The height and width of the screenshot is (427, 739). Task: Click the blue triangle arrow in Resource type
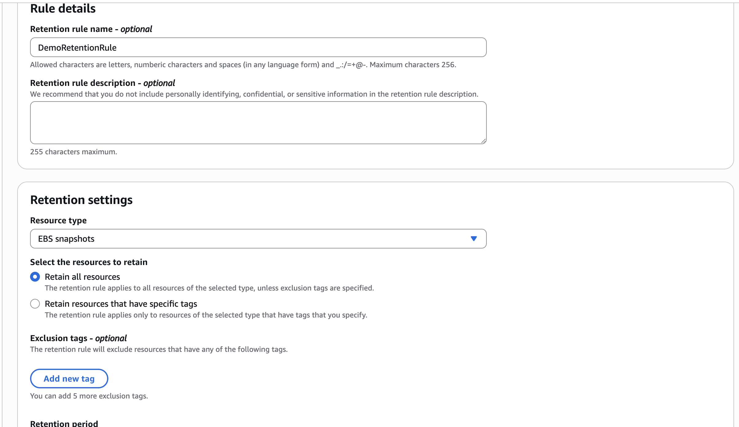pos(474,239)
